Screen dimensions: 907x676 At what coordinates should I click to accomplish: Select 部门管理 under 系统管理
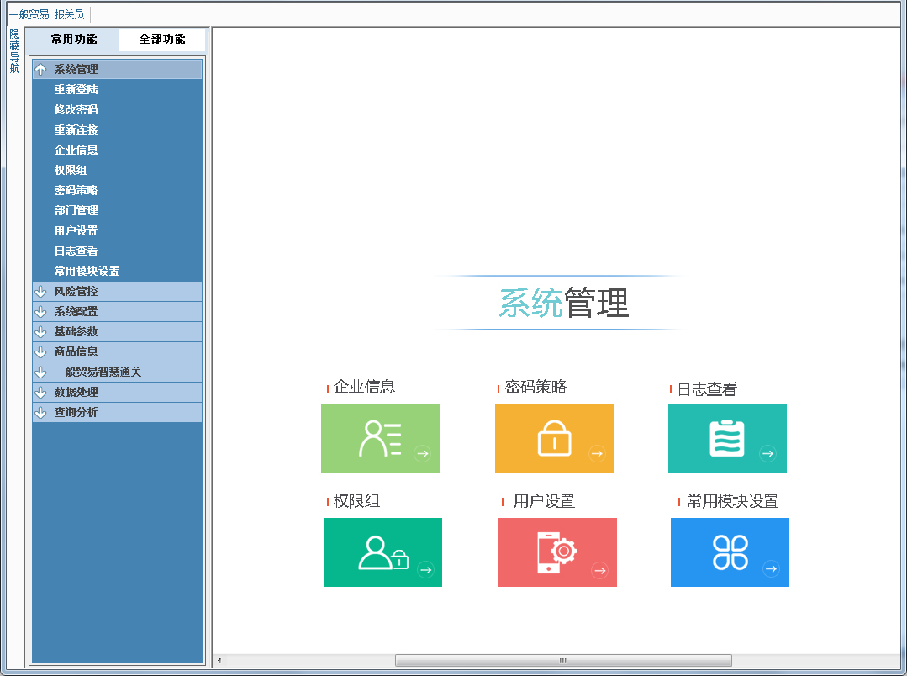pos(76,210)
